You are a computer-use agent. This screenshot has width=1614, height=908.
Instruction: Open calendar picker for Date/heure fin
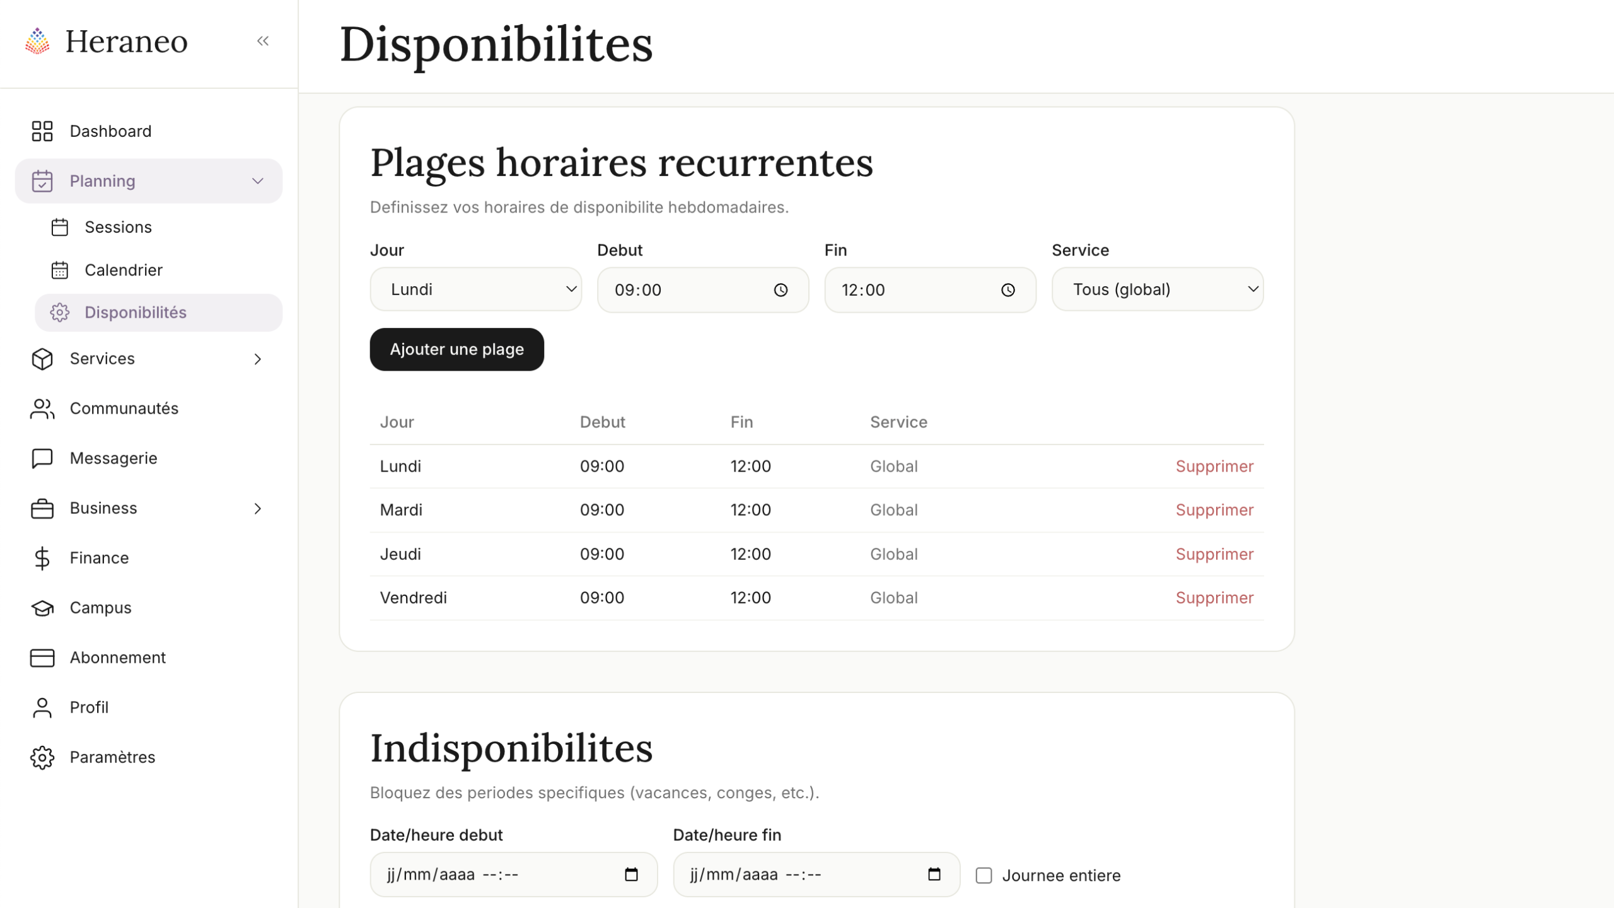tap(934, 875)
